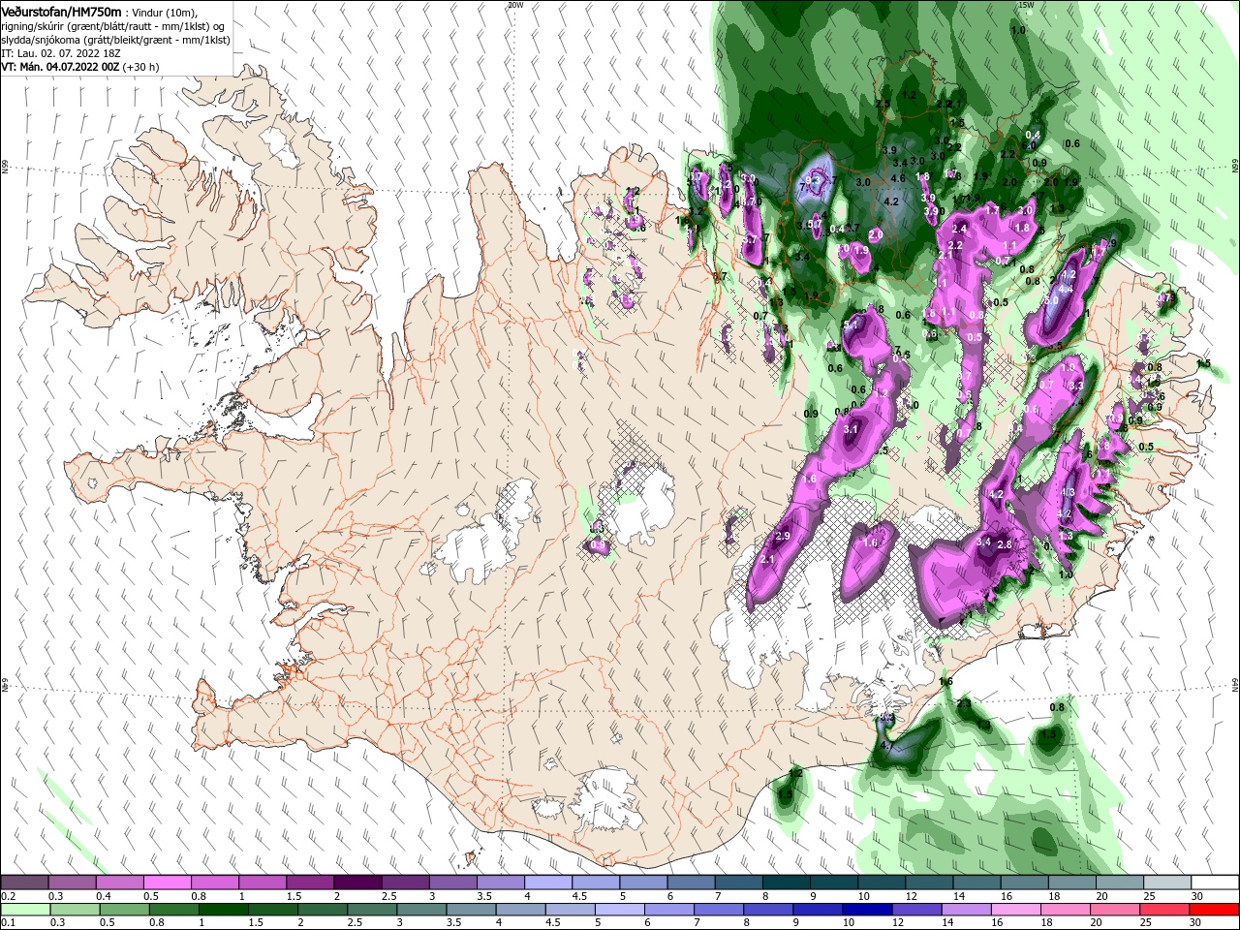
Task: Click the '4.6' rain value in the north
Action: point(898,178)
